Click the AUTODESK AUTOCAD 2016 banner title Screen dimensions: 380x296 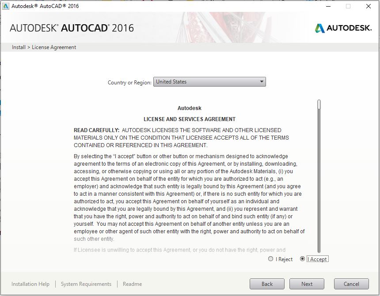[72, 28]
